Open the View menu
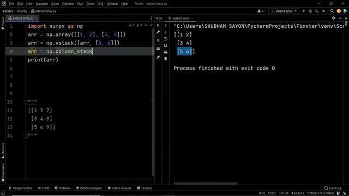Screen dimensions: 349x196 29,4
